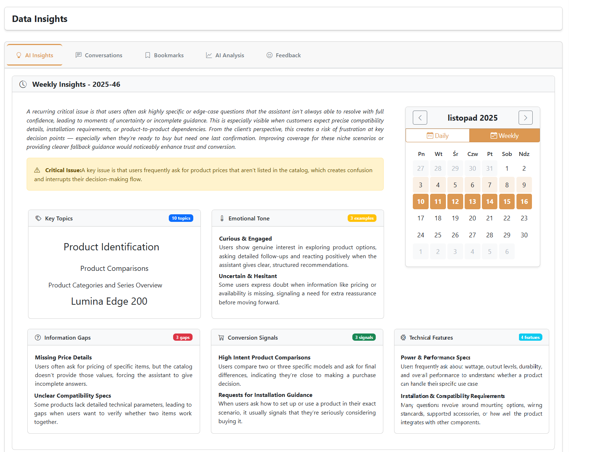Switch to the AI Analysis tab
This screenshot has width=605, height=452.
(x=230, y=55)
